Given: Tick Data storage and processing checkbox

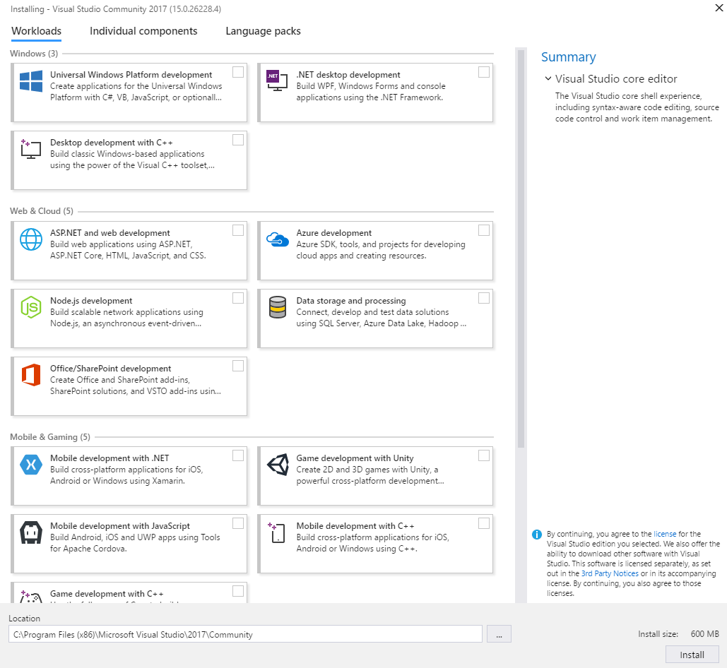Looking at the screenshot, I should [x=483, y=298].
